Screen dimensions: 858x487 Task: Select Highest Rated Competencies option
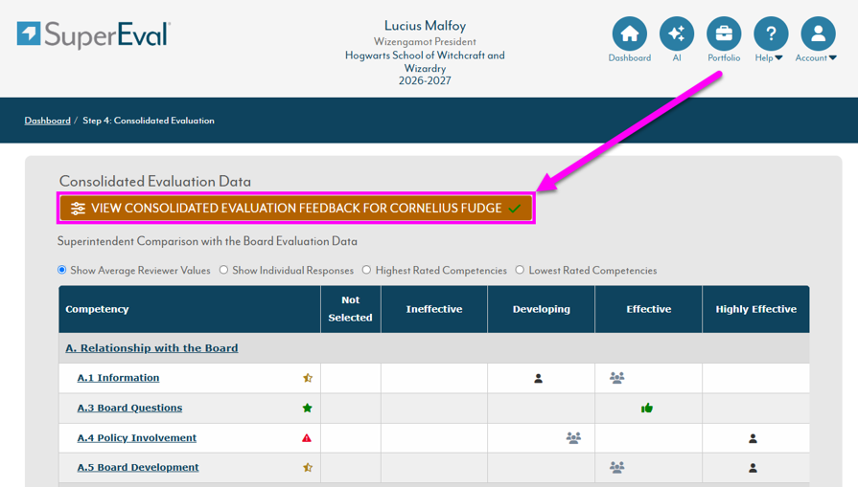(366, 270)
